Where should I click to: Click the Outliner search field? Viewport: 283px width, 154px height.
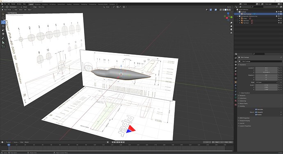(258, 7)
